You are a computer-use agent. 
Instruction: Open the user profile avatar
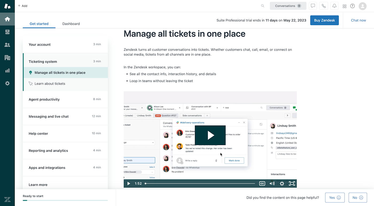point(363,6)
